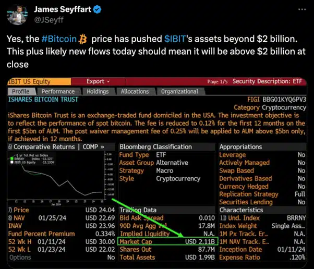The height and width of the screenshot is (269, 314).
Task: Open the Organizational tab
Action: [x=179, y=91]
